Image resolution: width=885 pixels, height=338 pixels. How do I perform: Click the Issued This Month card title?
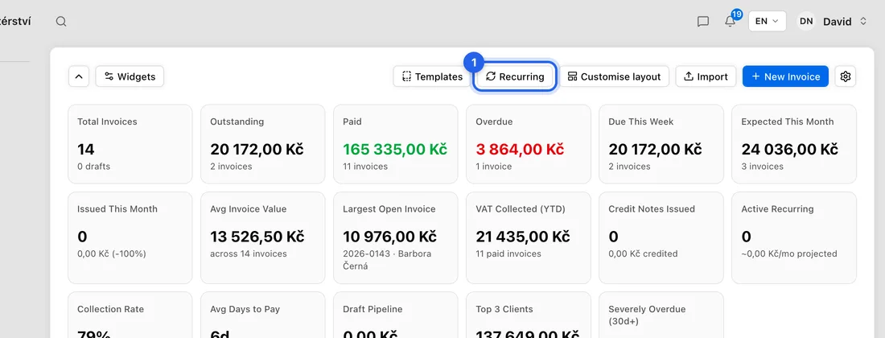[x=117, y=208]
